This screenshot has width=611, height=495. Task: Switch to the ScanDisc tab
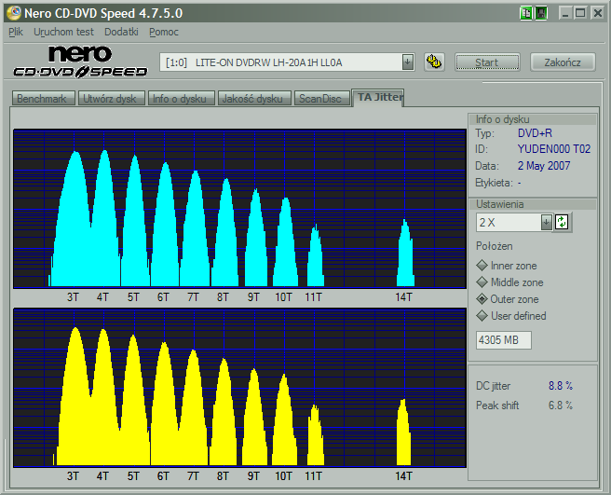[x=321, y=98]
